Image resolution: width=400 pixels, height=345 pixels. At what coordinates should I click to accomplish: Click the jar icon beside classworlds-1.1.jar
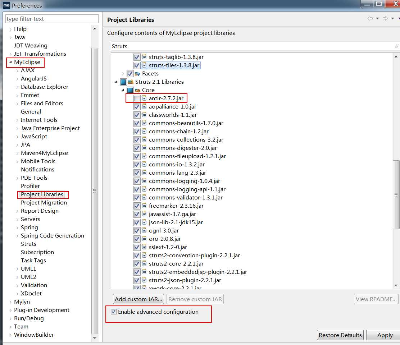(144, 115)
